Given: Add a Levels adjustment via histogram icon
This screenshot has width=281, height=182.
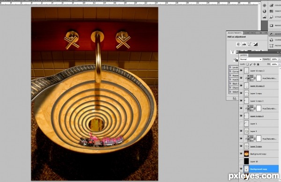Looking at the screenshot, I should click(244, 44).
